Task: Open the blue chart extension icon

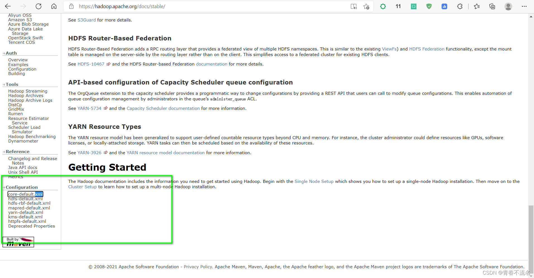Action: coord(444,6)
